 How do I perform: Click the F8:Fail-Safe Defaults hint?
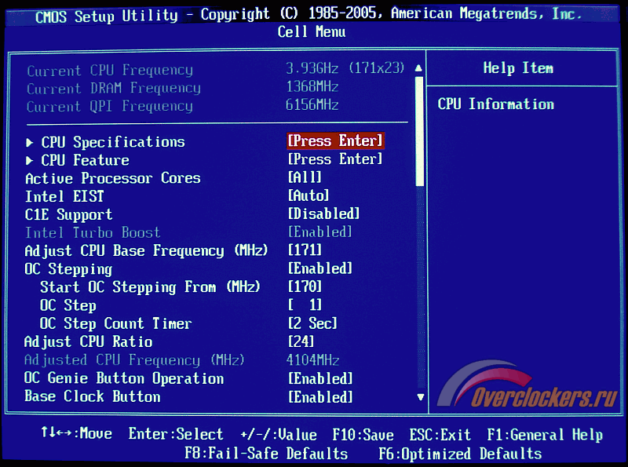pyautogui.click(x=266, y=454)
